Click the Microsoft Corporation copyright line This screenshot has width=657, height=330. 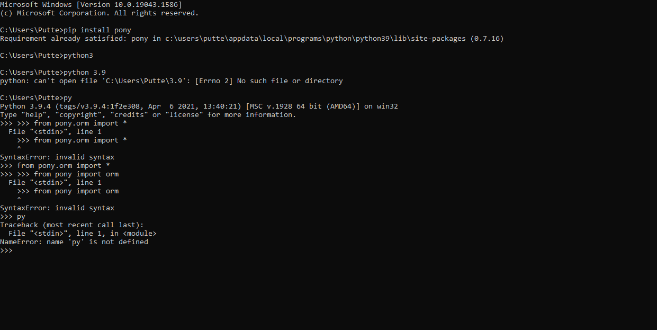(99, 13)
